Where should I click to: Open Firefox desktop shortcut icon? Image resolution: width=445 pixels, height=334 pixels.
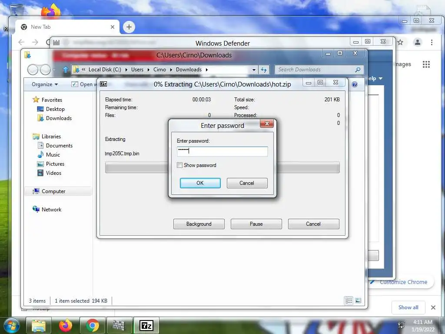coord(51,11)
